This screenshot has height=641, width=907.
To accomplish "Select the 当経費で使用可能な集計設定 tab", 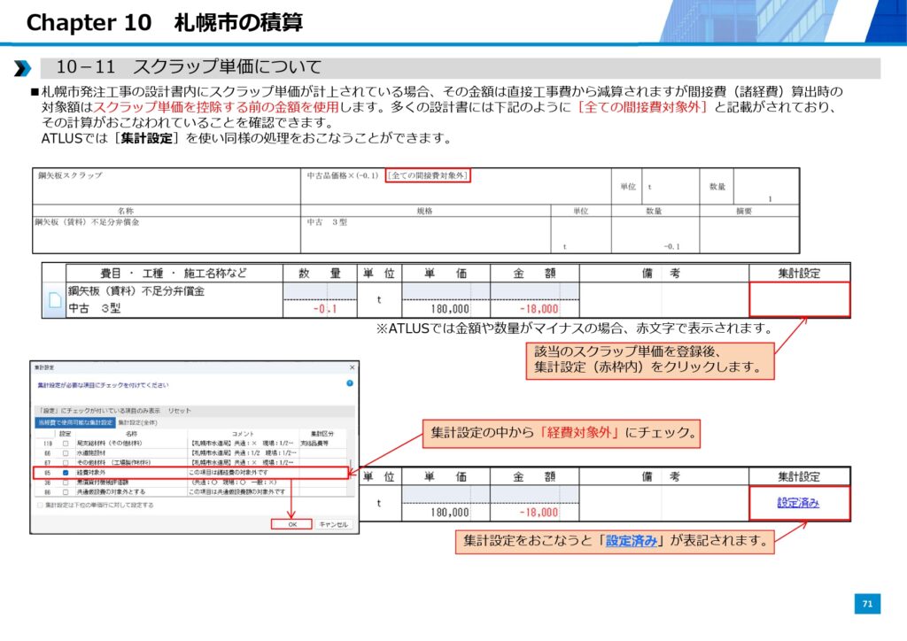I will 75,423.
